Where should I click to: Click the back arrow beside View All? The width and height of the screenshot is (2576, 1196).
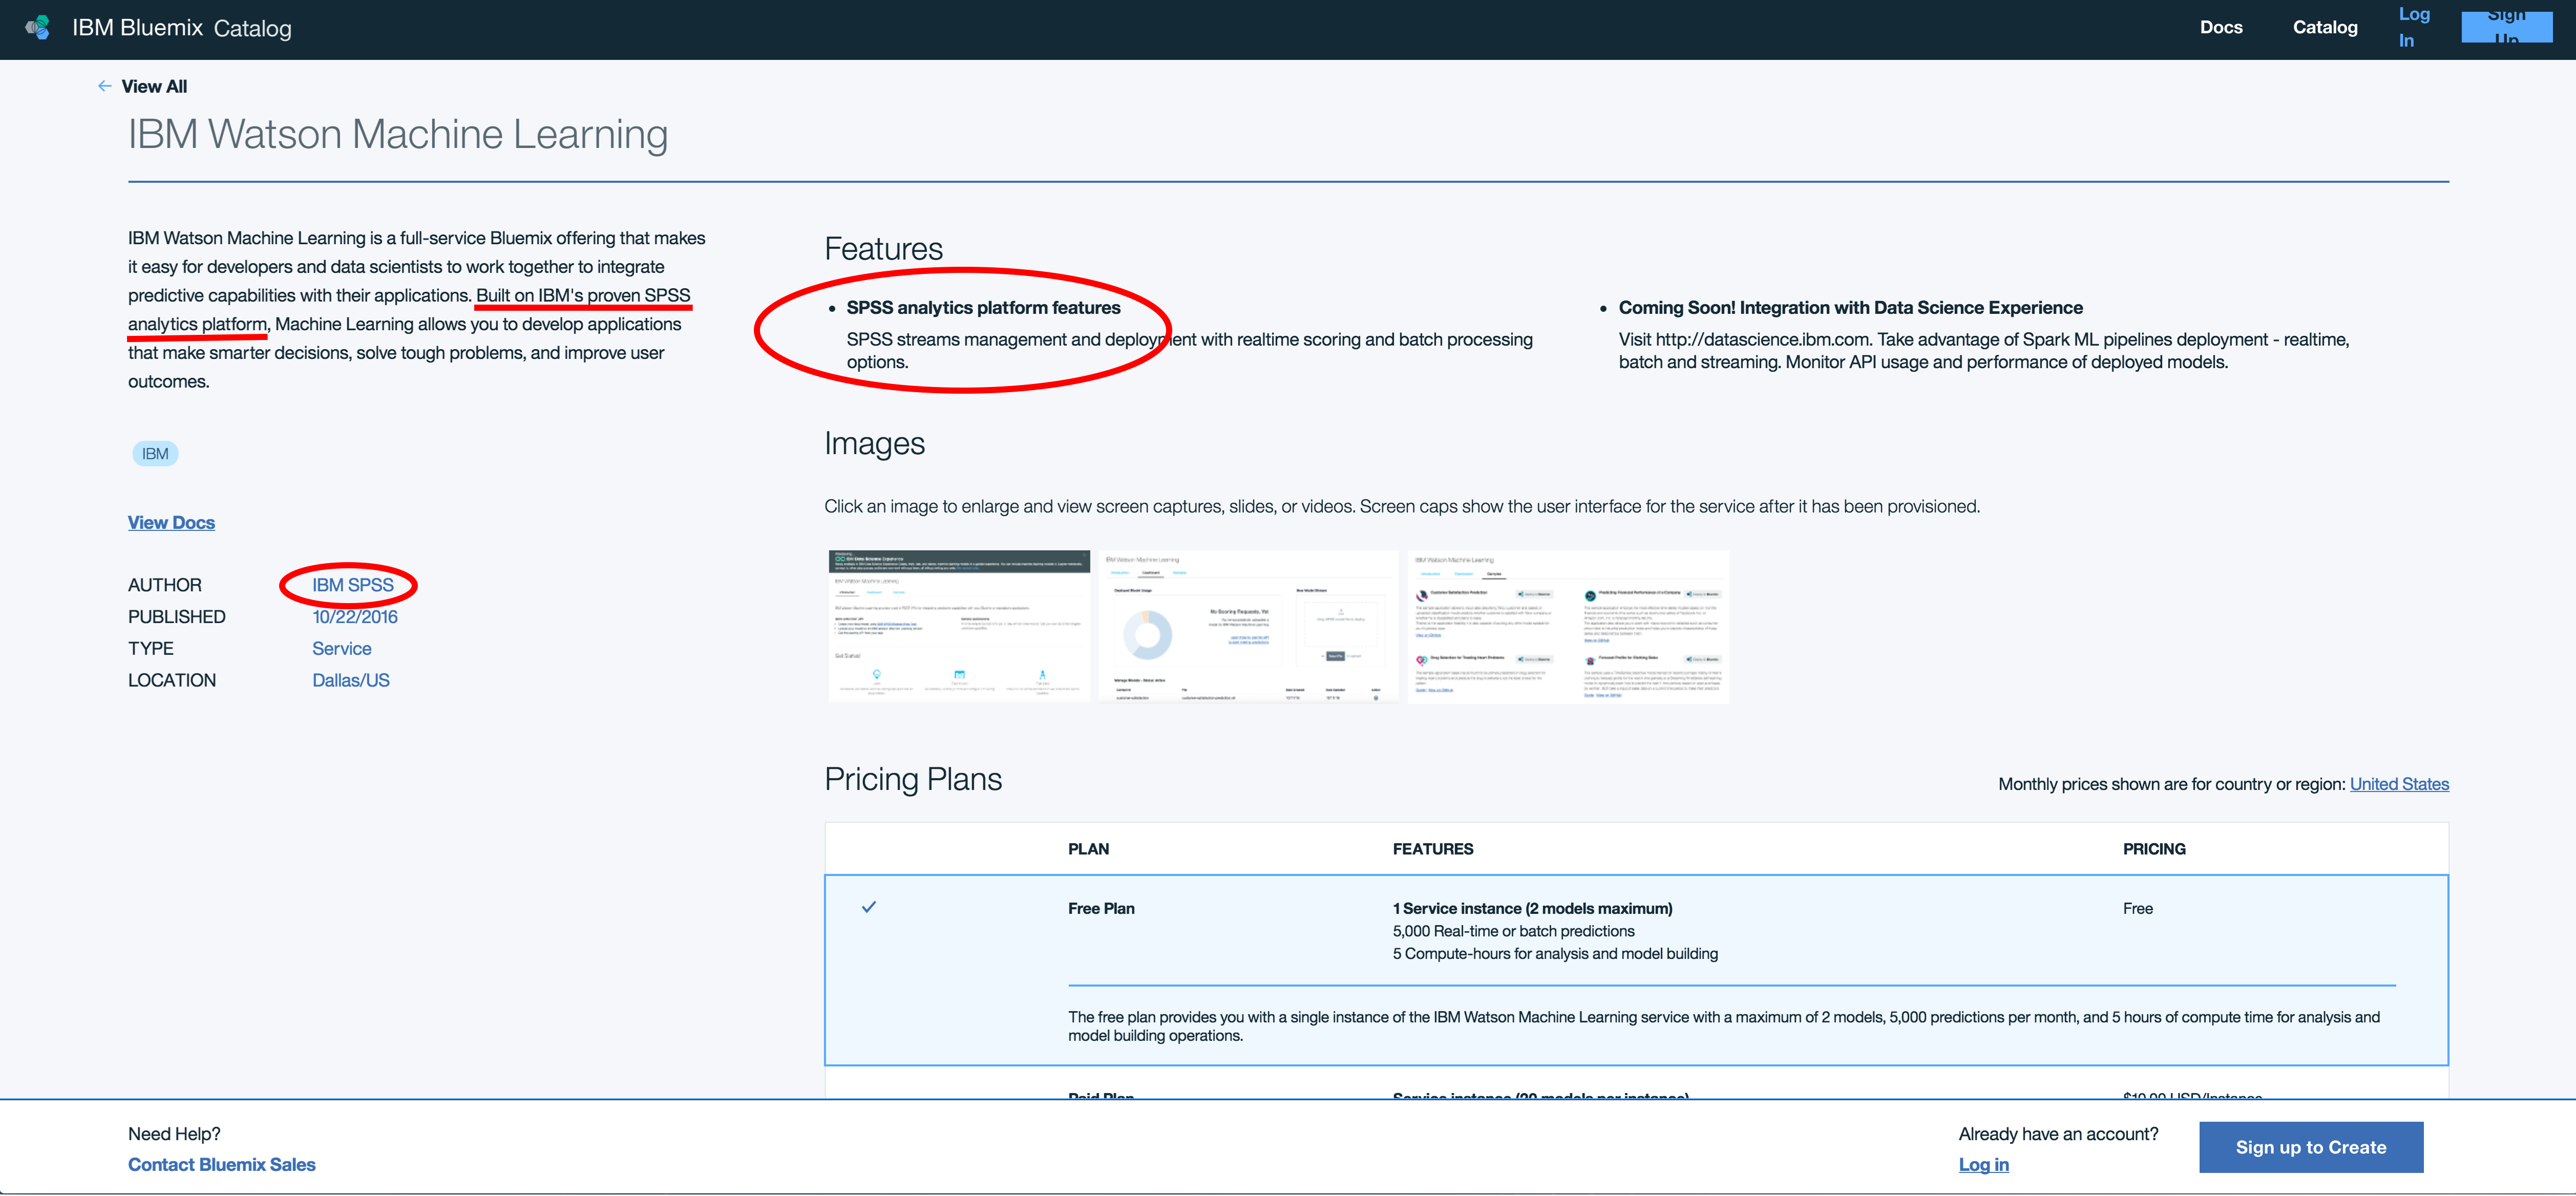click(x=104, y=86)
